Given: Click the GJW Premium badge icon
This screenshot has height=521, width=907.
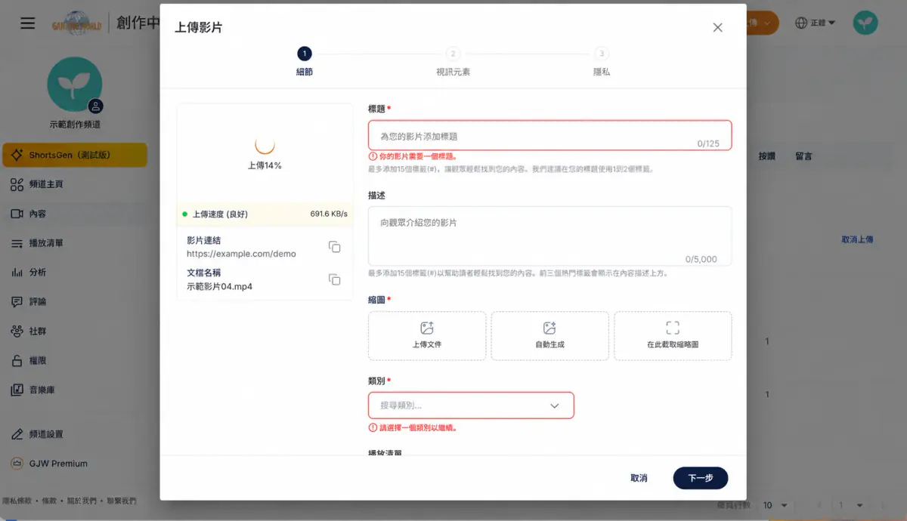Looking at the screenshot, I should (x=17, y=464).
